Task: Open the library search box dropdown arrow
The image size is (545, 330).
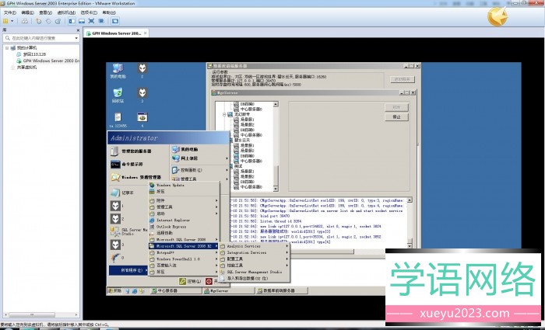Action: [76, 36]
